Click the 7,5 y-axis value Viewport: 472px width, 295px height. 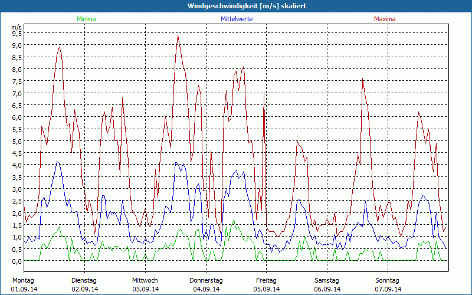pyautogui.click(x=17, y=81)
